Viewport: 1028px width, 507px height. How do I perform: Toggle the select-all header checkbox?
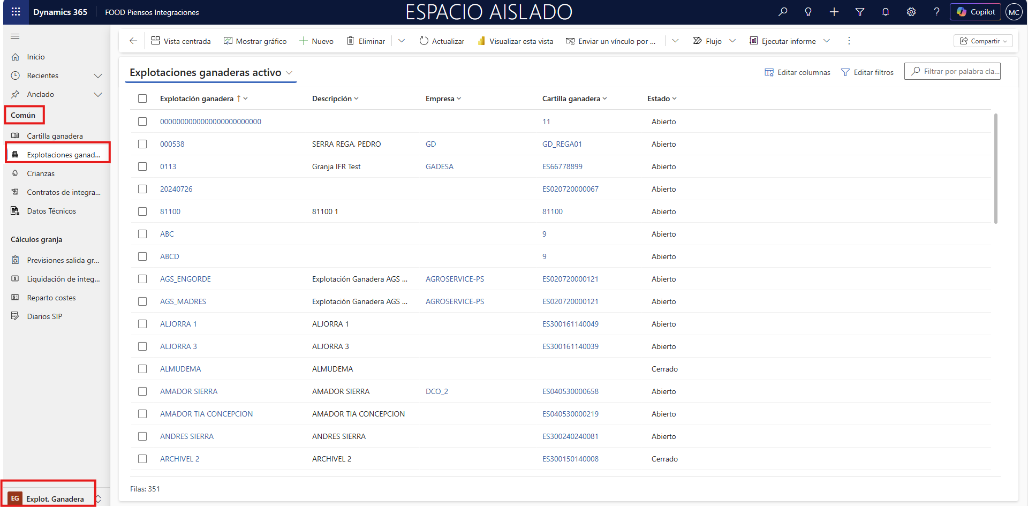click(x=142, y=99)
